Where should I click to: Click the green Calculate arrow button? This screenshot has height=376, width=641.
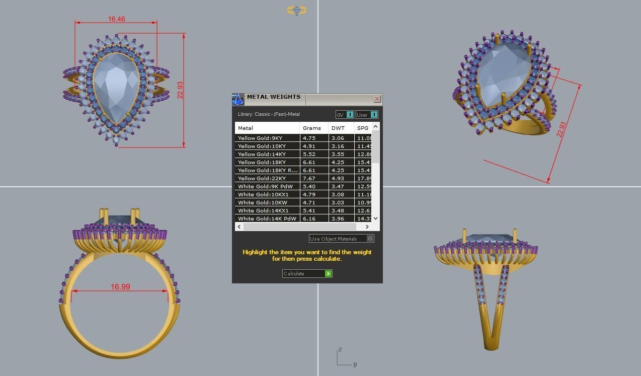[x=328, y=273]
